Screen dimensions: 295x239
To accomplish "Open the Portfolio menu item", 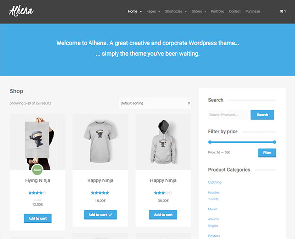I will pyautogui.click(x=217, y=11).
